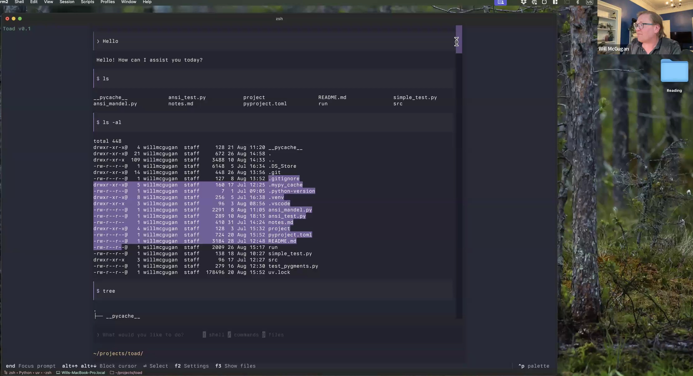Image resolution: width=693 pixels, height=376 pixels.
Task: Open the Session menu
Action: pyautogui.click(x=67, y=2)
